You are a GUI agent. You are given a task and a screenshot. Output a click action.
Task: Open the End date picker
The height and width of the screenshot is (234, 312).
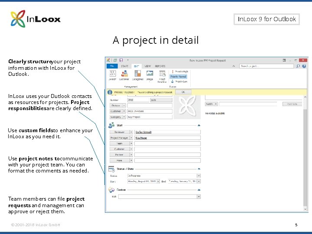[198, 181]
